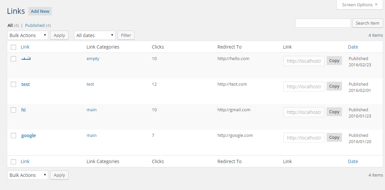The width and height of the screenshot is (385, 190).
Task: Tick the checkbox beside the hi link
Action: pos(13,110)
